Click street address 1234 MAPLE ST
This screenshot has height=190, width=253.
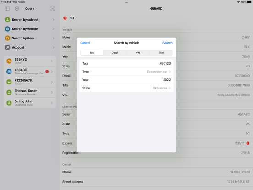coord(238,182)
